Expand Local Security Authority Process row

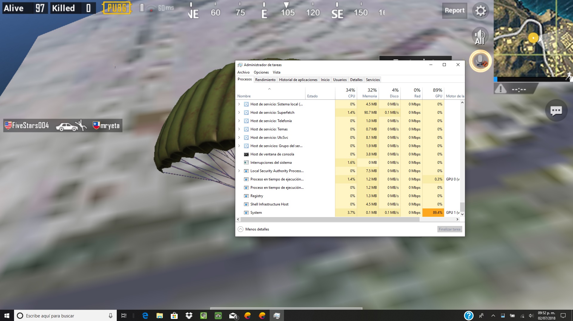pos(239,171)
